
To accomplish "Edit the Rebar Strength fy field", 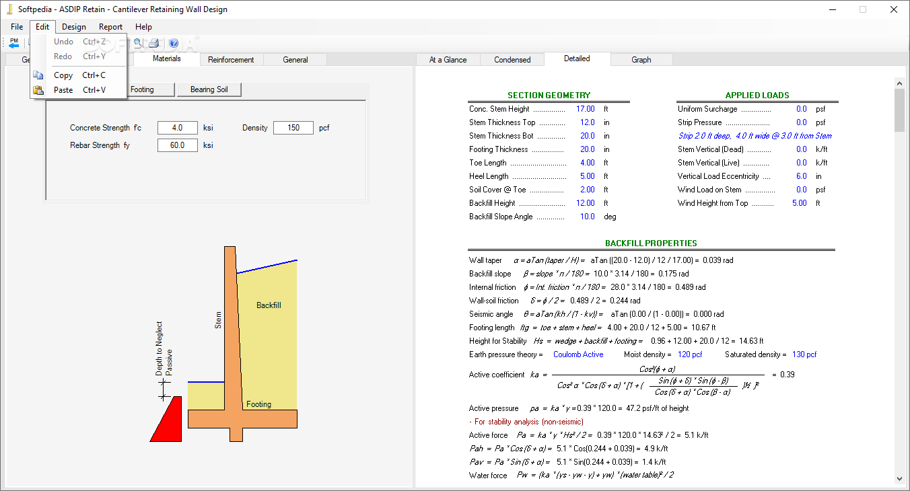I will tap(178, 145).
